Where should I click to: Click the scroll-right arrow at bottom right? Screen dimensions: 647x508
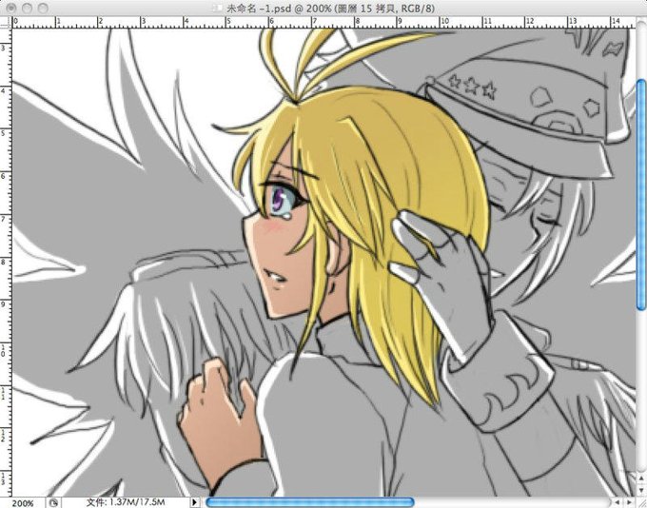[x=629, y=502]
